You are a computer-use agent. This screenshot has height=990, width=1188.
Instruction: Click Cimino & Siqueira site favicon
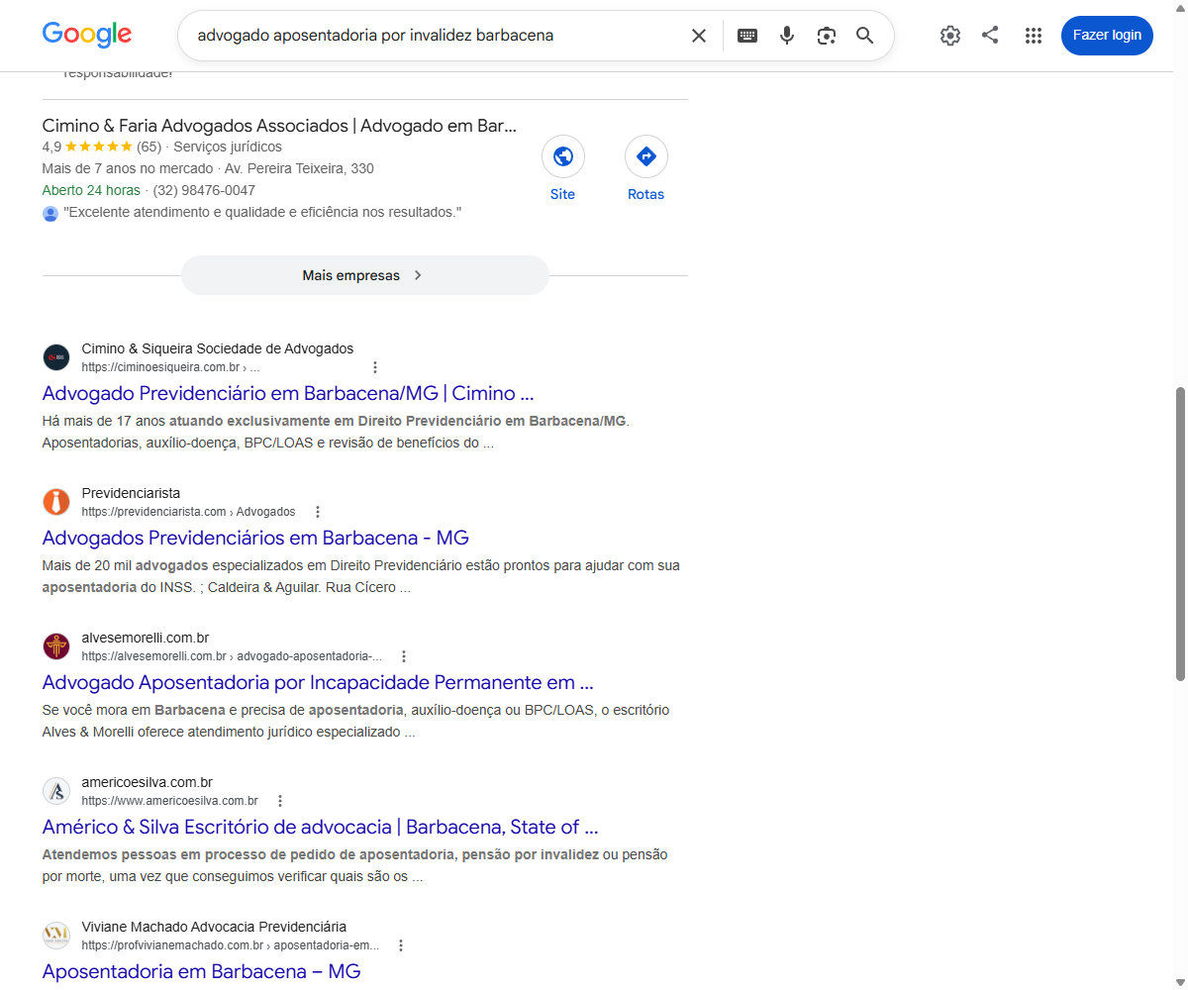(56, 357)
